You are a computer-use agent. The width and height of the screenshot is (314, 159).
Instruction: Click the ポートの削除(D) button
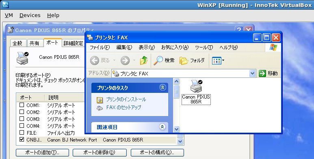(100, 153)
